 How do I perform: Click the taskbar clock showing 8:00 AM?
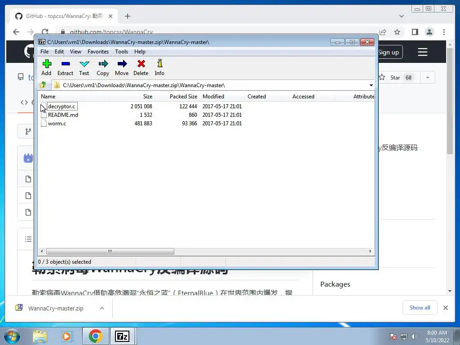point(437,336)
